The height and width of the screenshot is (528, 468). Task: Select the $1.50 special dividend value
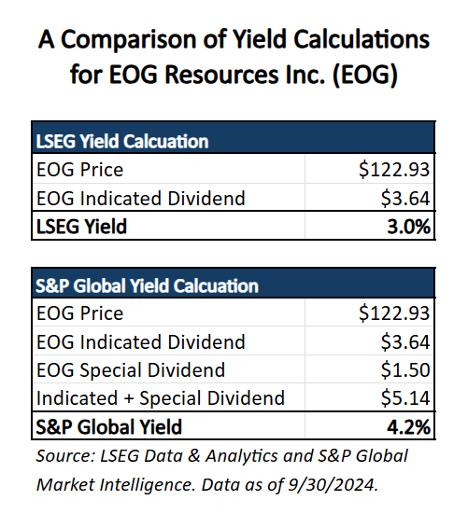pyautogui.click(x=405, y=369)
